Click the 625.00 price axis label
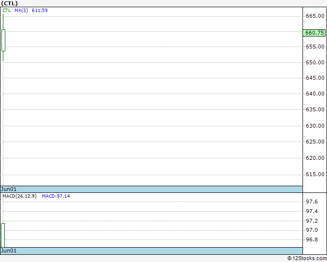Screen dimensions: 327x262 click(x=315, y=142)
